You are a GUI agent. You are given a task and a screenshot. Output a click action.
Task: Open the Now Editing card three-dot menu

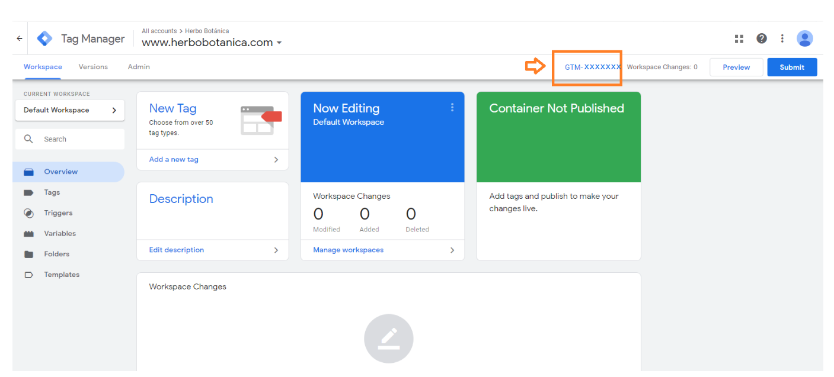(452, 108)
